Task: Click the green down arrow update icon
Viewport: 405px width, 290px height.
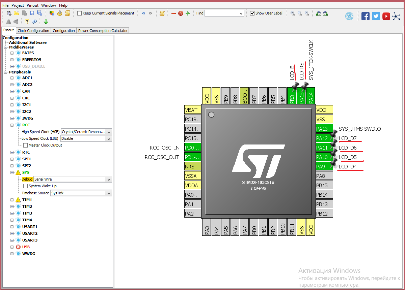Action: [46, 22]
